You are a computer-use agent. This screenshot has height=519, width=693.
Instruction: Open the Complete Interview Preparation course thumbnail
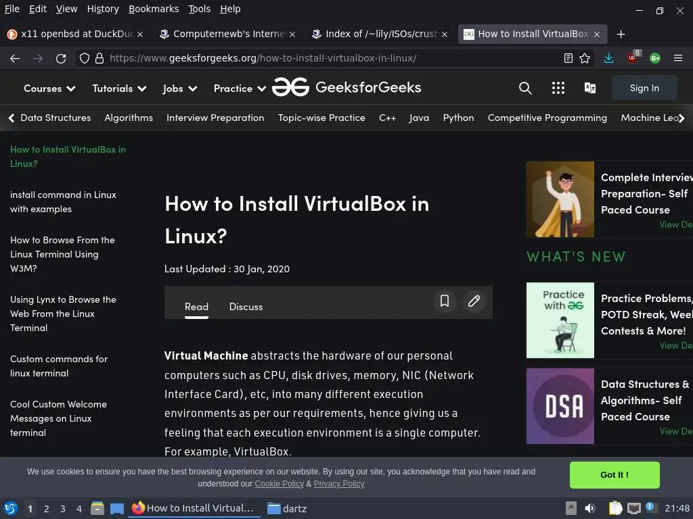(x=560, y=199)
